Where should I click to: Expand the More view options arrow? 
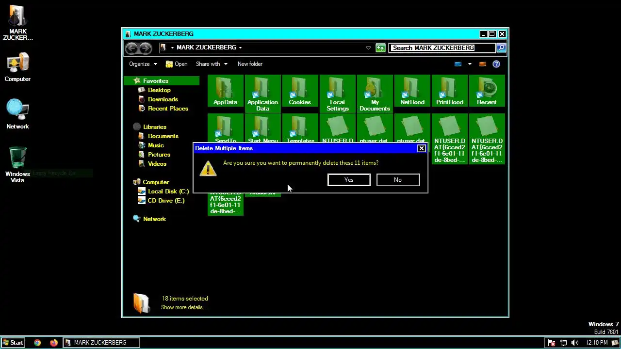coord(469,64)
